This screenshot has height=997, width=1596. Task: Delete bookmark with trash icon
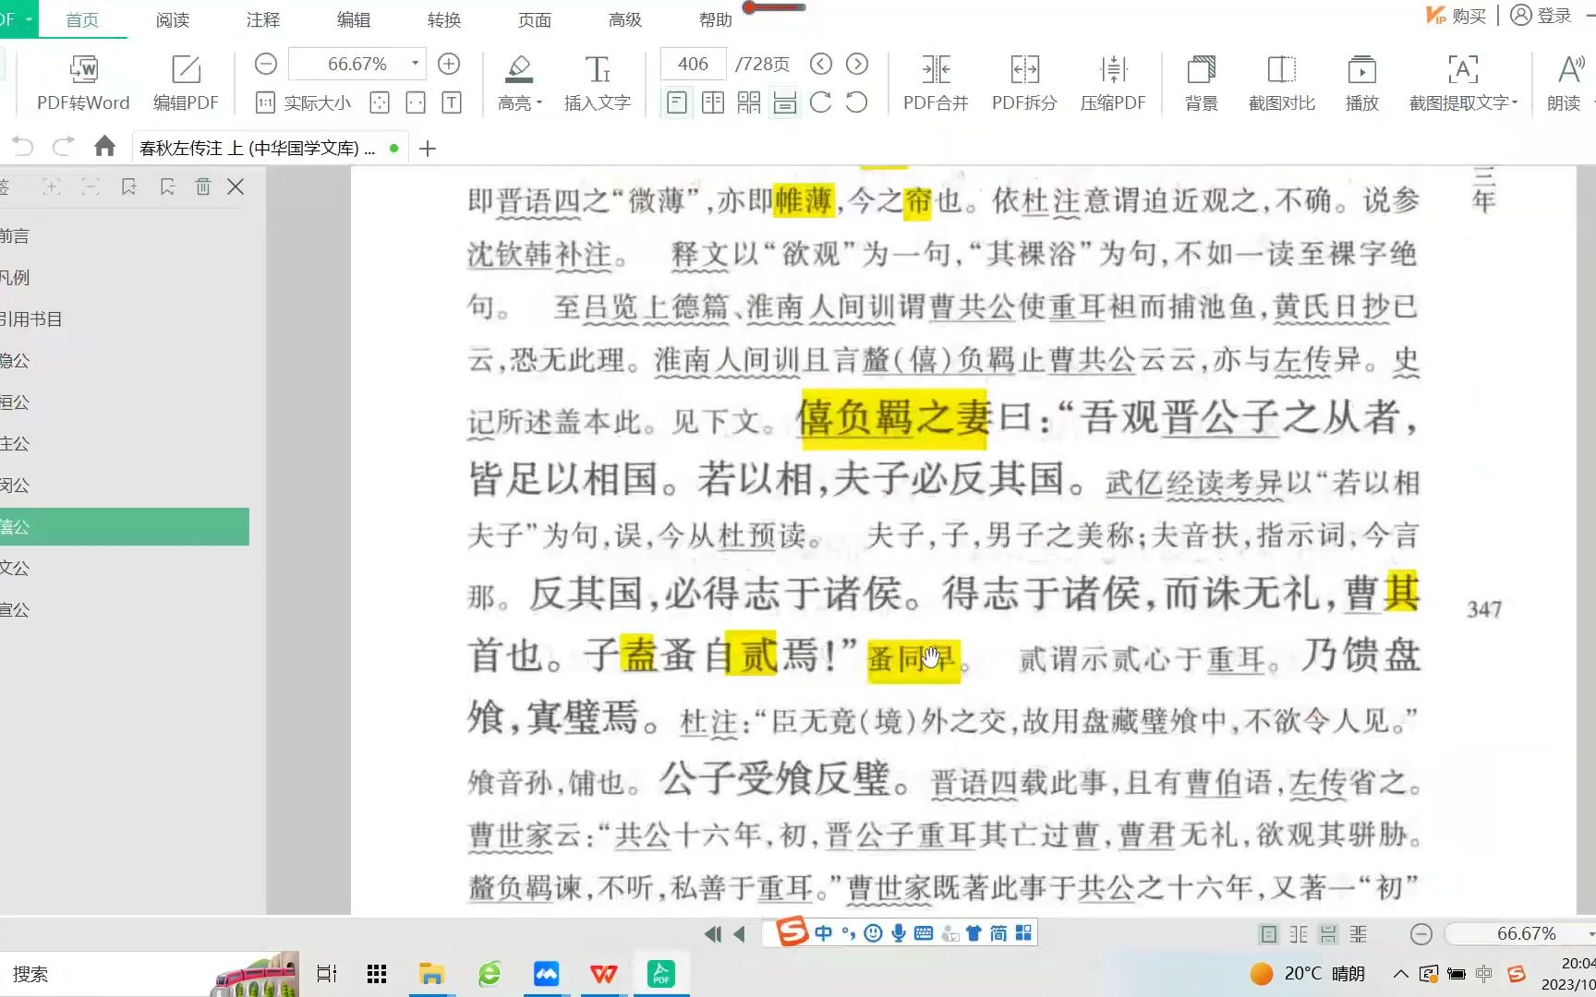point(203,187)
